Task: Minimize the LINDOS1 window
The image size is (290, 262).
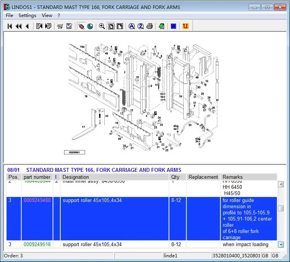Action: click(x=254, y=7)
